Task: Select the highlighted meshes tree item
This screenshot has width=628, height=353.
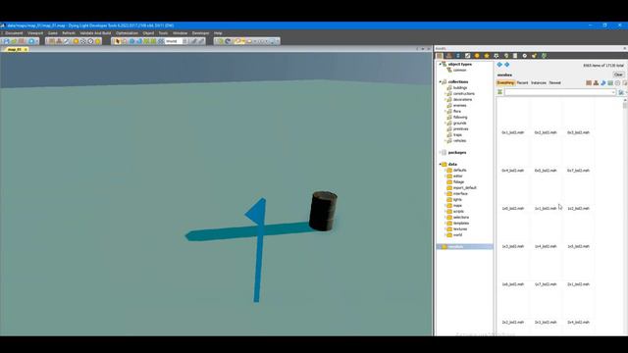Action: point(464,246)
